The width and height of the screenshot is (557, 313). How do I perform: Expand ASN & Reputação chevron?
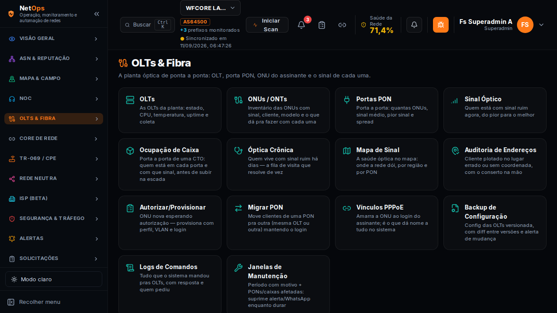click(x=96, y=59)
